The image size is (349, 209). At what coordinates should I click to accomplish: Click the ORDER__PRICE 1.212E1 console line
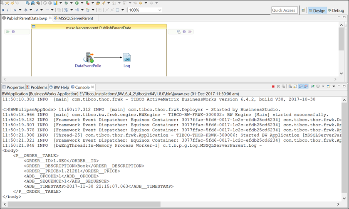click(x=72, y=171)
